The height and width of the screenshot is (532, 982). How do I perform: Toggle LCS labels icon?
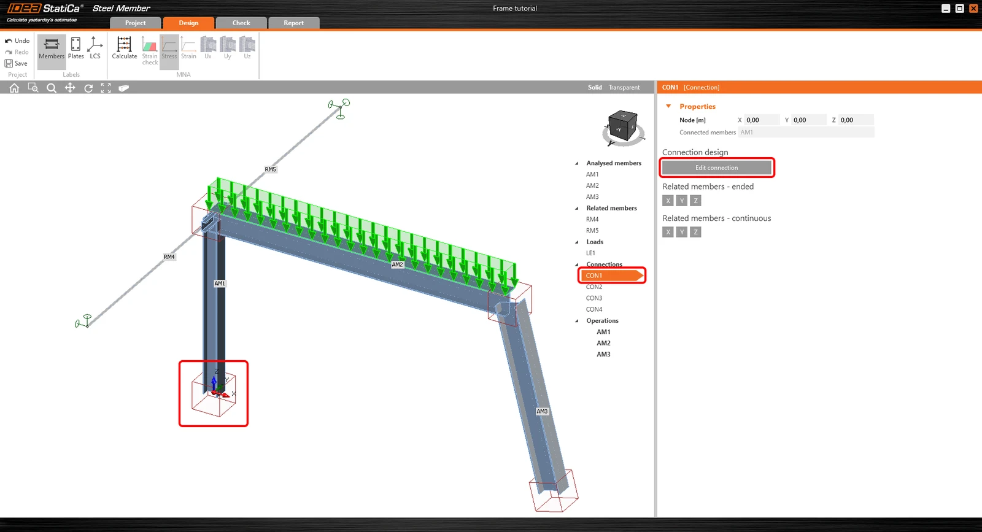coord(95,48)
